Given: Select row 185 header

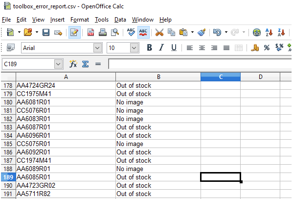Looking at the screenshot, I should [8, 144].
